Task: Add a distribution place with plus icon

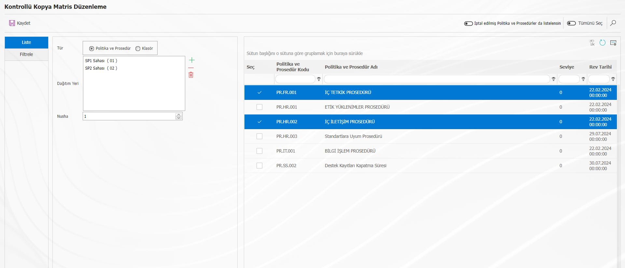Action: [192, 60]
